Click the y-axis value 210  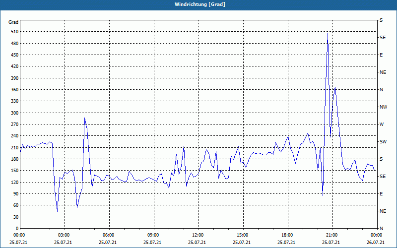coord(15,147)
